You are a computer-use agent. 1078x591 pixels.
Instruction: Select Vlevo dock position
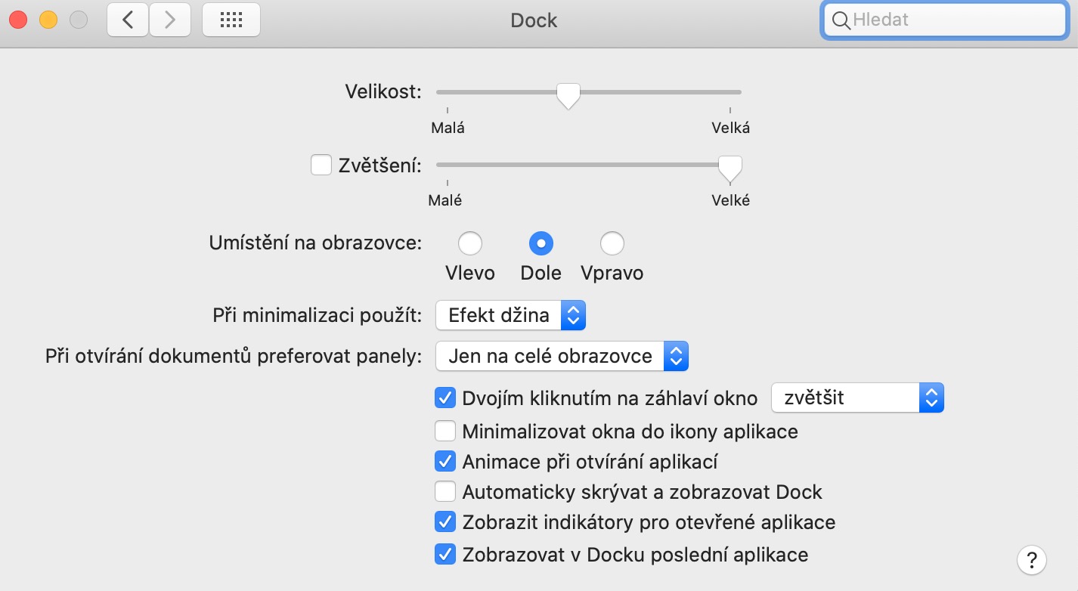[470, 243]
